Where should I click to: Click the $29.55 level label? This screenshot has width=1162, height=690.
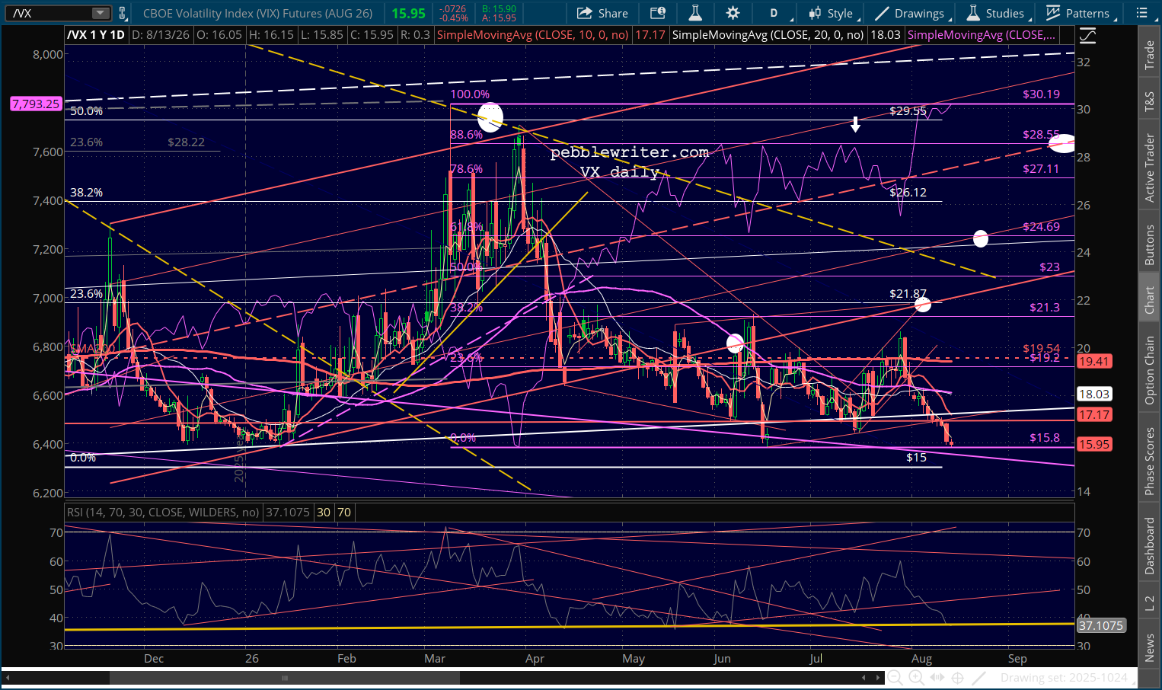908,111
